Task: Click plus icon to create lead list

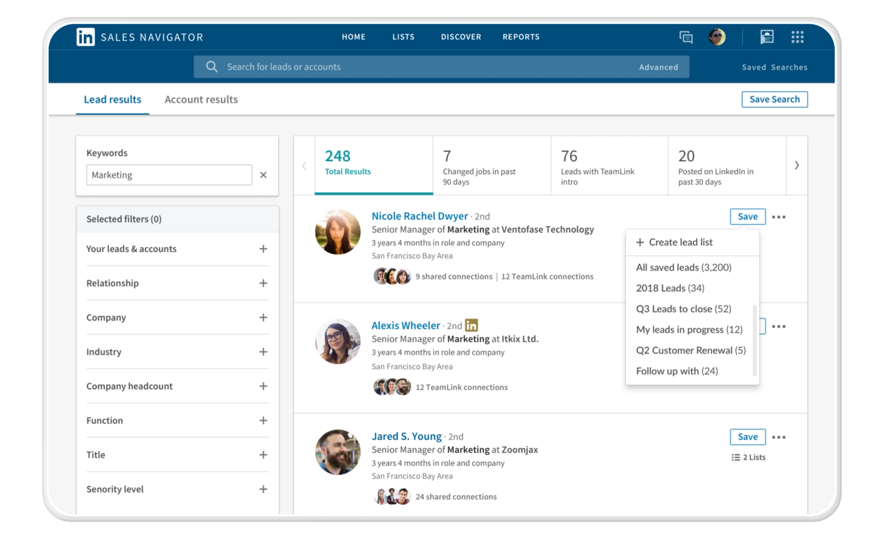Action: pyautogui.click(x=640, y=242)
